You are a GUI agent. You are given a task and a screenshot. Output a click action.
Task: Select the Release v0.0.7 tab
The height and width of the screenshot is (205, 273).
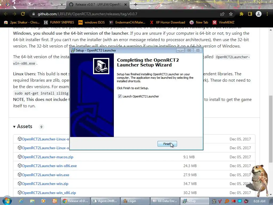tap(98, 5)
